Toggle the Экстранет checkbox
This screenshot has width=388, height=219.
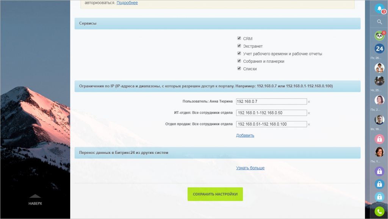[239, 46]
